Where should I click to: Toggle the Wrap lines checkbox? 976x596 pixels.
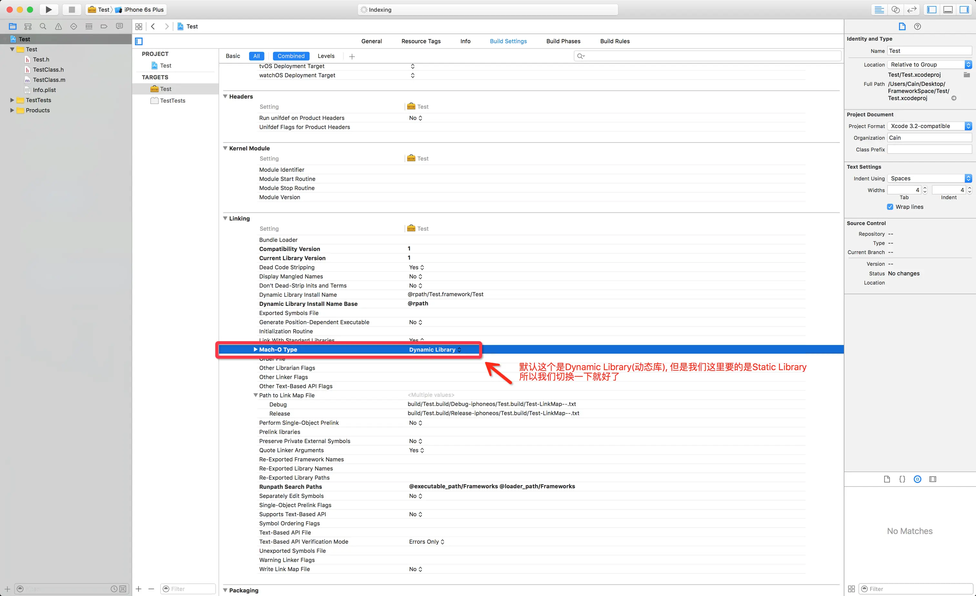[x=890, y=207]
